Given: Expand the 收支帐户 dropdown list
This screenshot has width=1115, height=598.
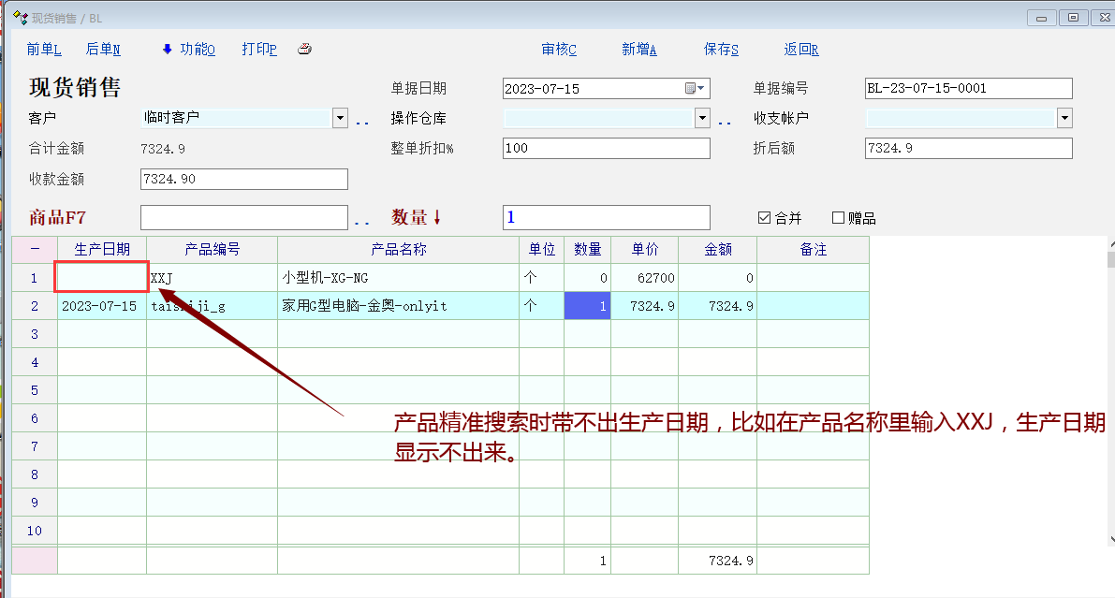Looking at the screenshot, I should (1064, 118).
